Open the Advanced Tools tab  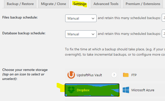coord(106,4)
